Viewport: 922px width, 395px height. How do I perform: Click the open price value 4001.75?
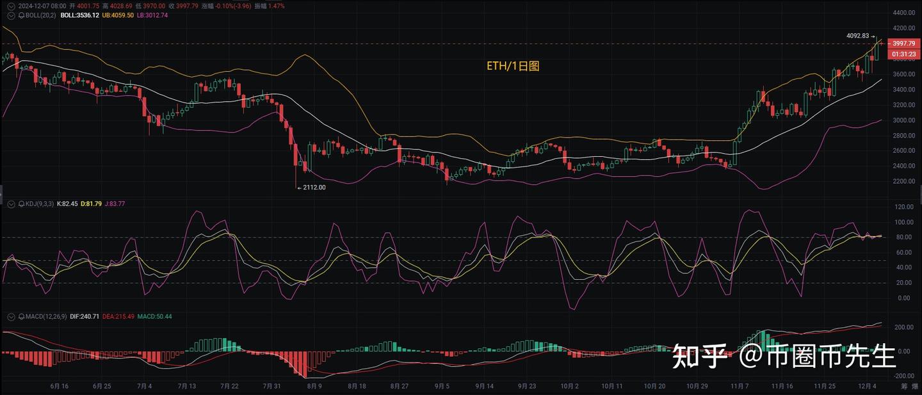point(88,5)
